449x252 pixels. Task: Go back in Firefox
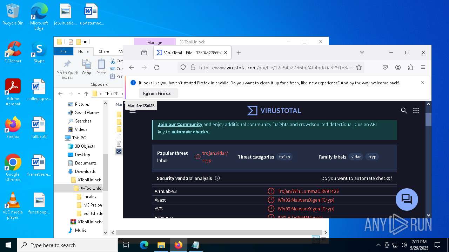click(x=132, y=68)
